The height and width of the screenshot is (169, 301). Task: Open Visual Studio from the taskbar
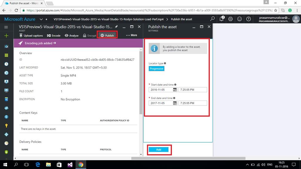(70, 165)
